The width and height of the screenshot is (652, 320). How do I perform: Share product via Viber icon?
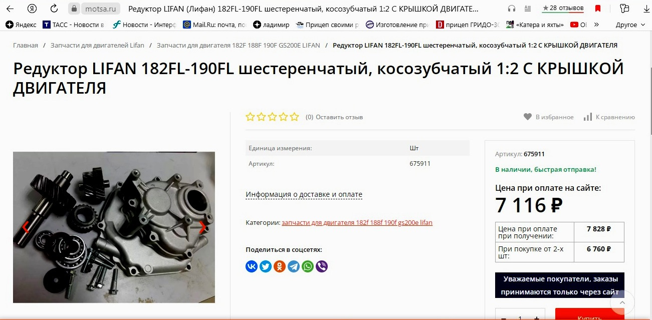pyautogui.click(x=322, y=266)
